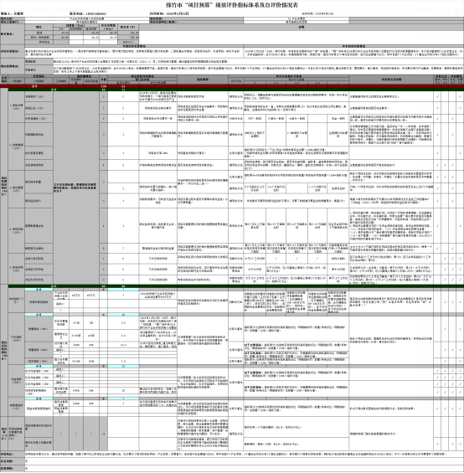Select the second dark green subtotal band mid-sheet
Image resolution: width=464 pixels, height=473 pixels.
point(236,286)
